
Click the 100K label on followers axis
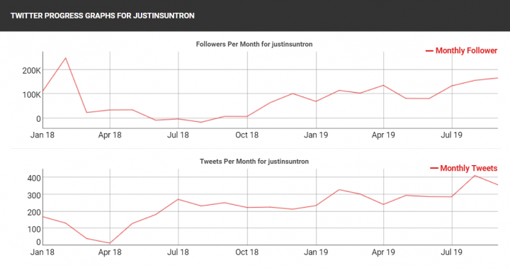click(31, 95)
